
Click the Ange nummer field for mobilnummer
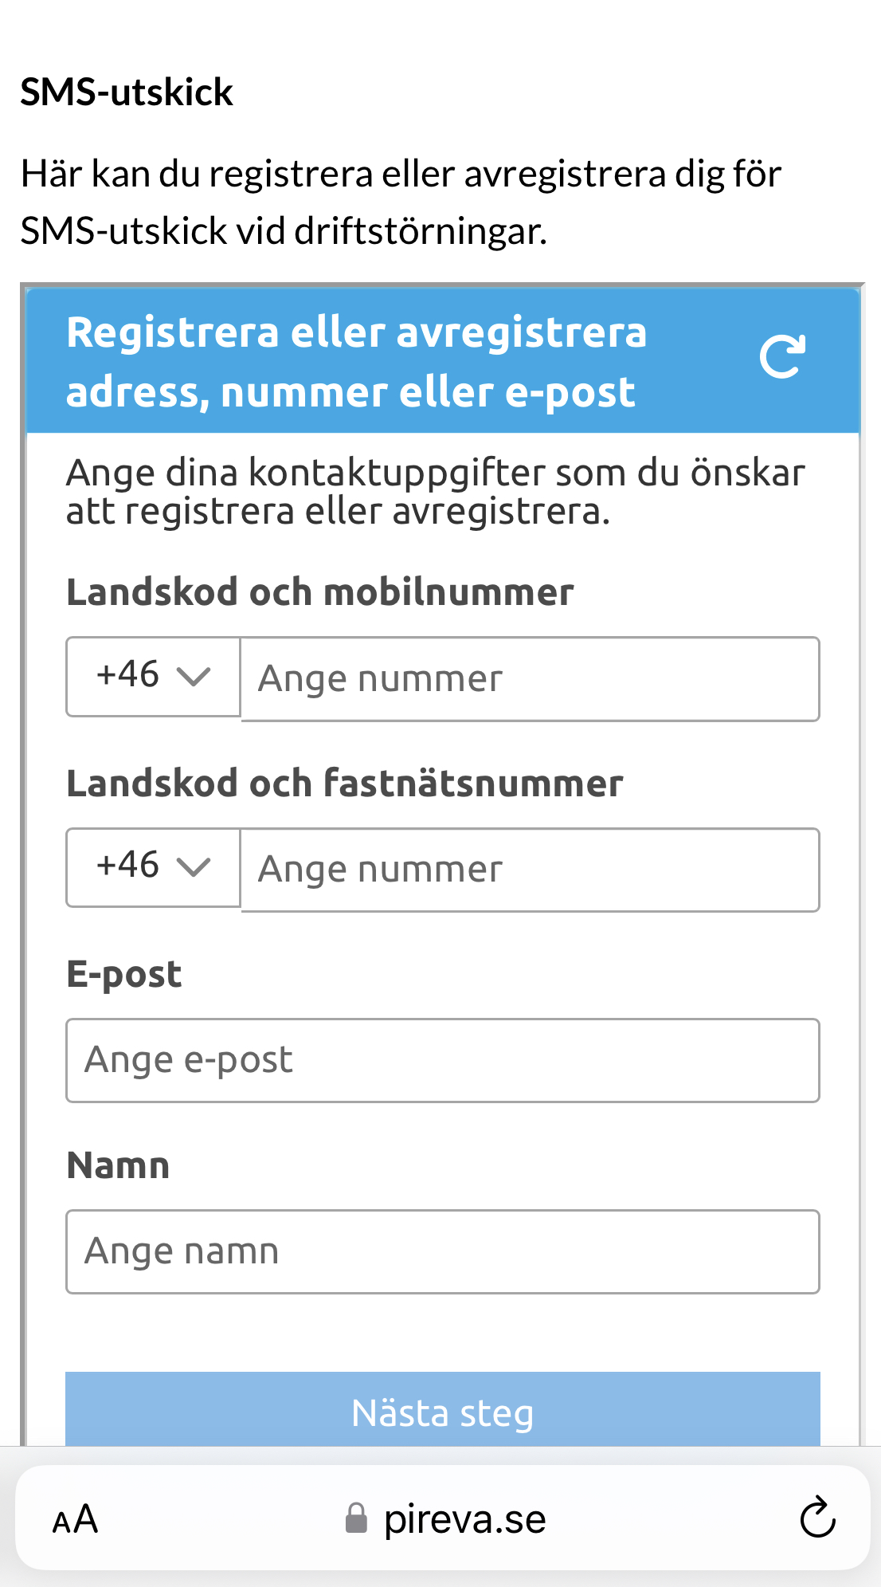[529, 678]
